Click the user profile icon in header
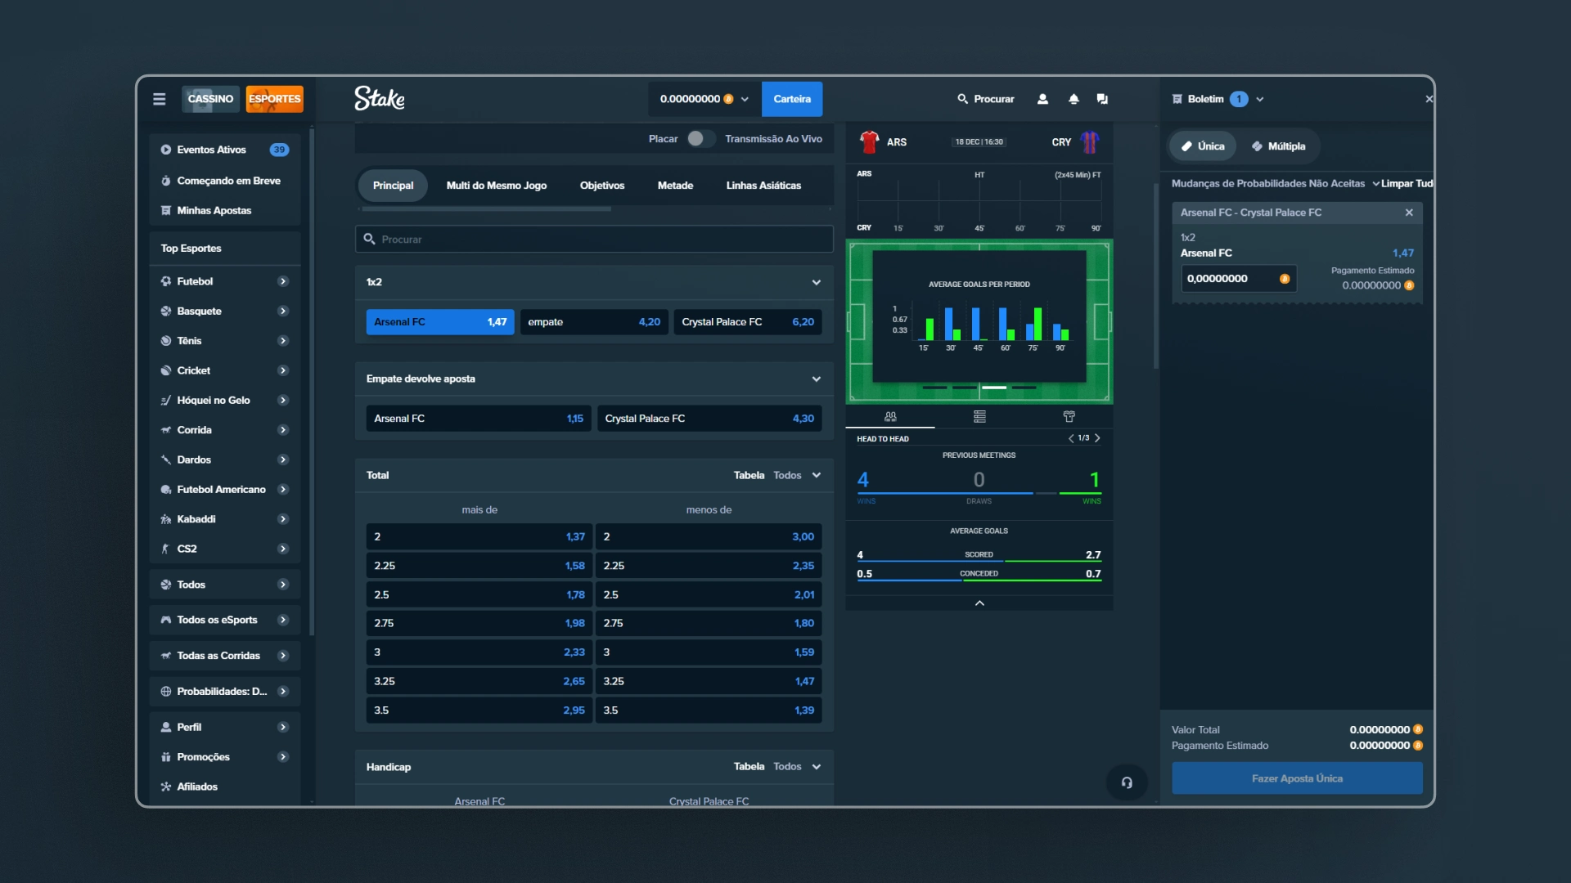 pyautogui.click(x=1042, y=99)
